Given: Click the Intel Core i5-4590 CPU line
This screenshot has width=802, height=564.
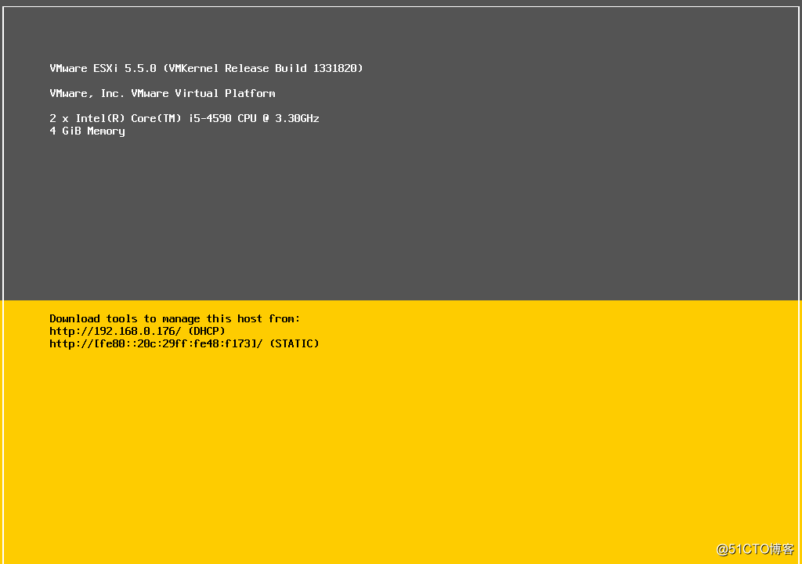Looking at the screenshot, I should (184, 119).
